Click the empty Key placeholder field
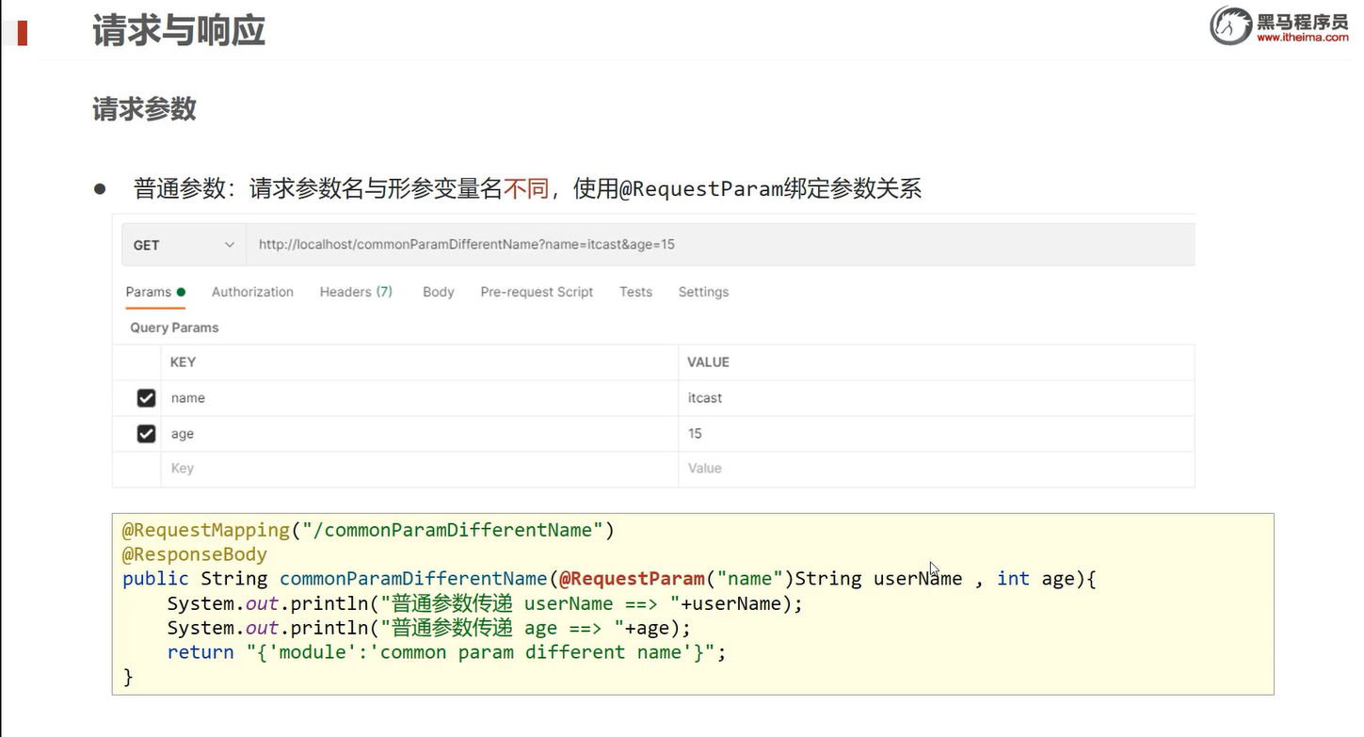The height and width of the screenshot is (737, 1364). [420, 469]
